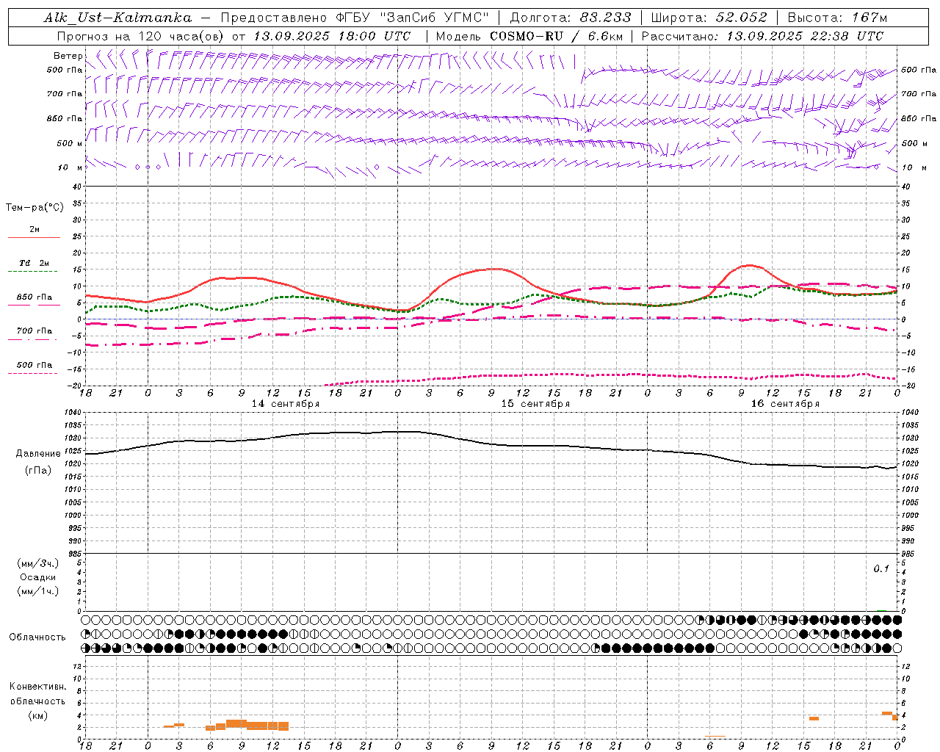Click the Рассчитано: 13.09.2025 22:38 UTC text
Screen dimensions: 940x752
tap(762, 36)
